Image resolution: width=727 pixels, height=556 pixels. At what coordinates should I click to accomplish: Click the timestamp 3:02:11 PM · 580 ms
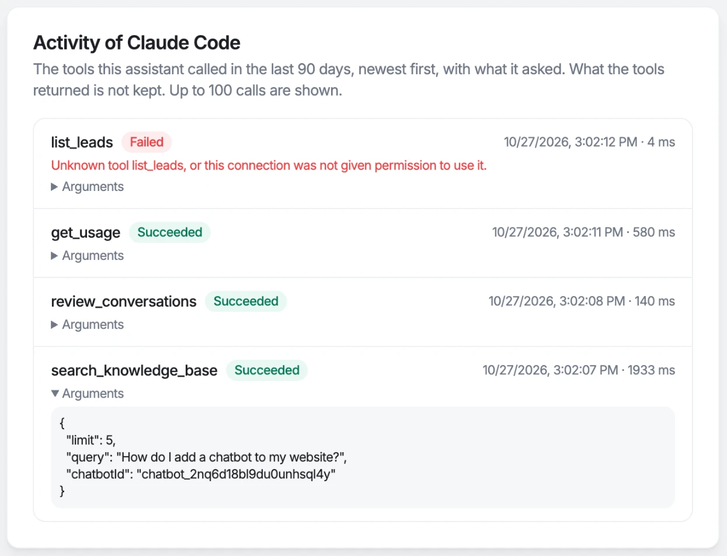[584, 232]
